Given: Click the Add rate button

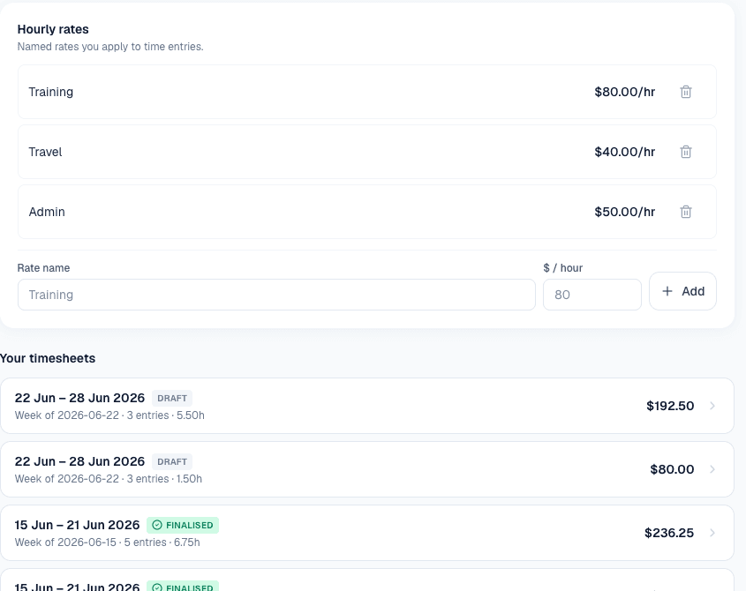Looking at the screenshot, I should (x=682, y=291).
